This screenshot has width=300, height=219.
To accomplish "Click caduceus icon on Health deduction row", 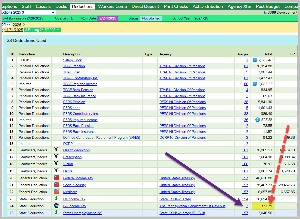I will click(56, 150).
